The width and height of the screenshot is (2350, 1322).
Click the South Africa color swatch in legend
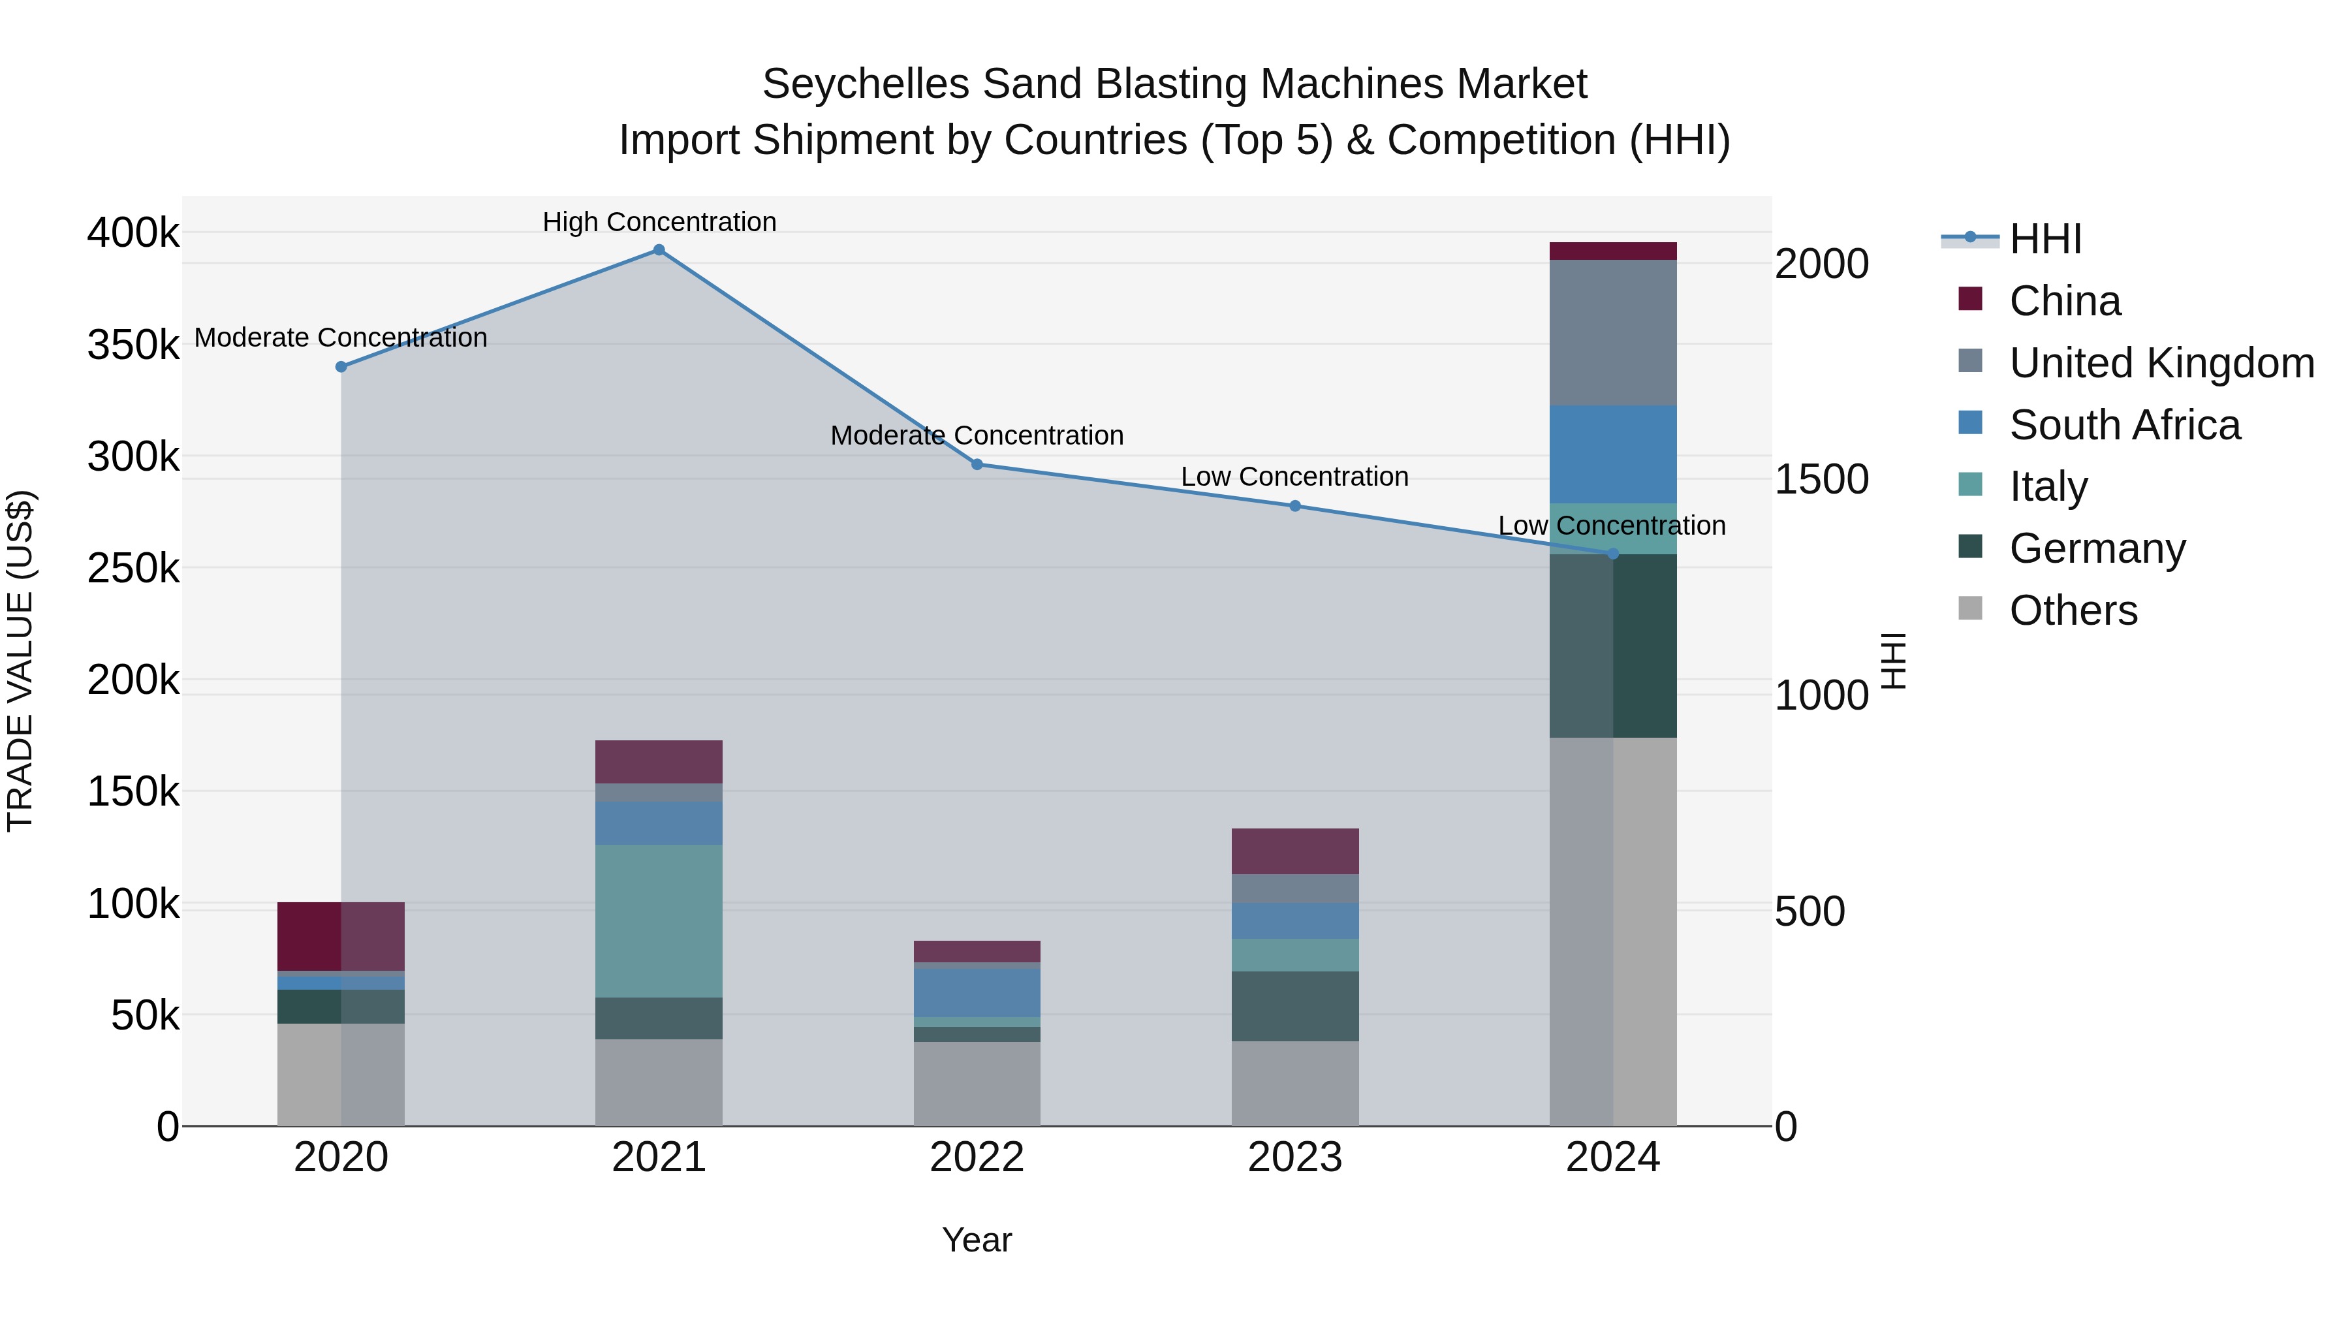(1971, 422)
